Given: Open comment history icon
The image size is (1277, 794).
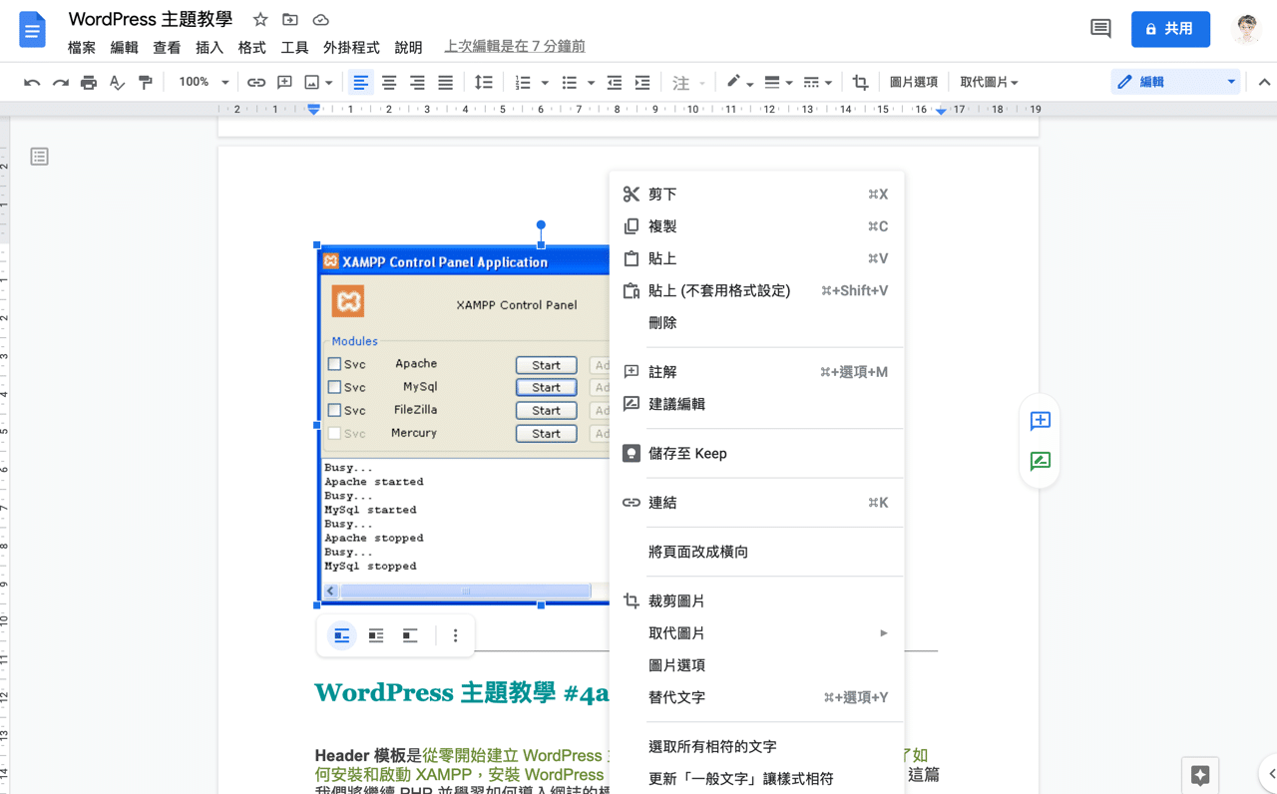Looking at the screenshot, I should tap(1100, 29).
